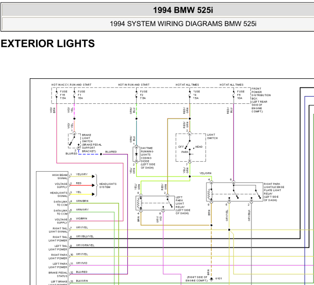Select the "FUSE F15 7.5A" label

click(64, 95)
